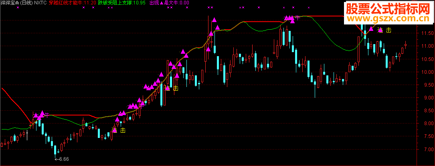Viewport: 435px width, 166px height.
Task: Click the 追击 signal near the 7.75 price level
Action: click(x=119, y=130)
